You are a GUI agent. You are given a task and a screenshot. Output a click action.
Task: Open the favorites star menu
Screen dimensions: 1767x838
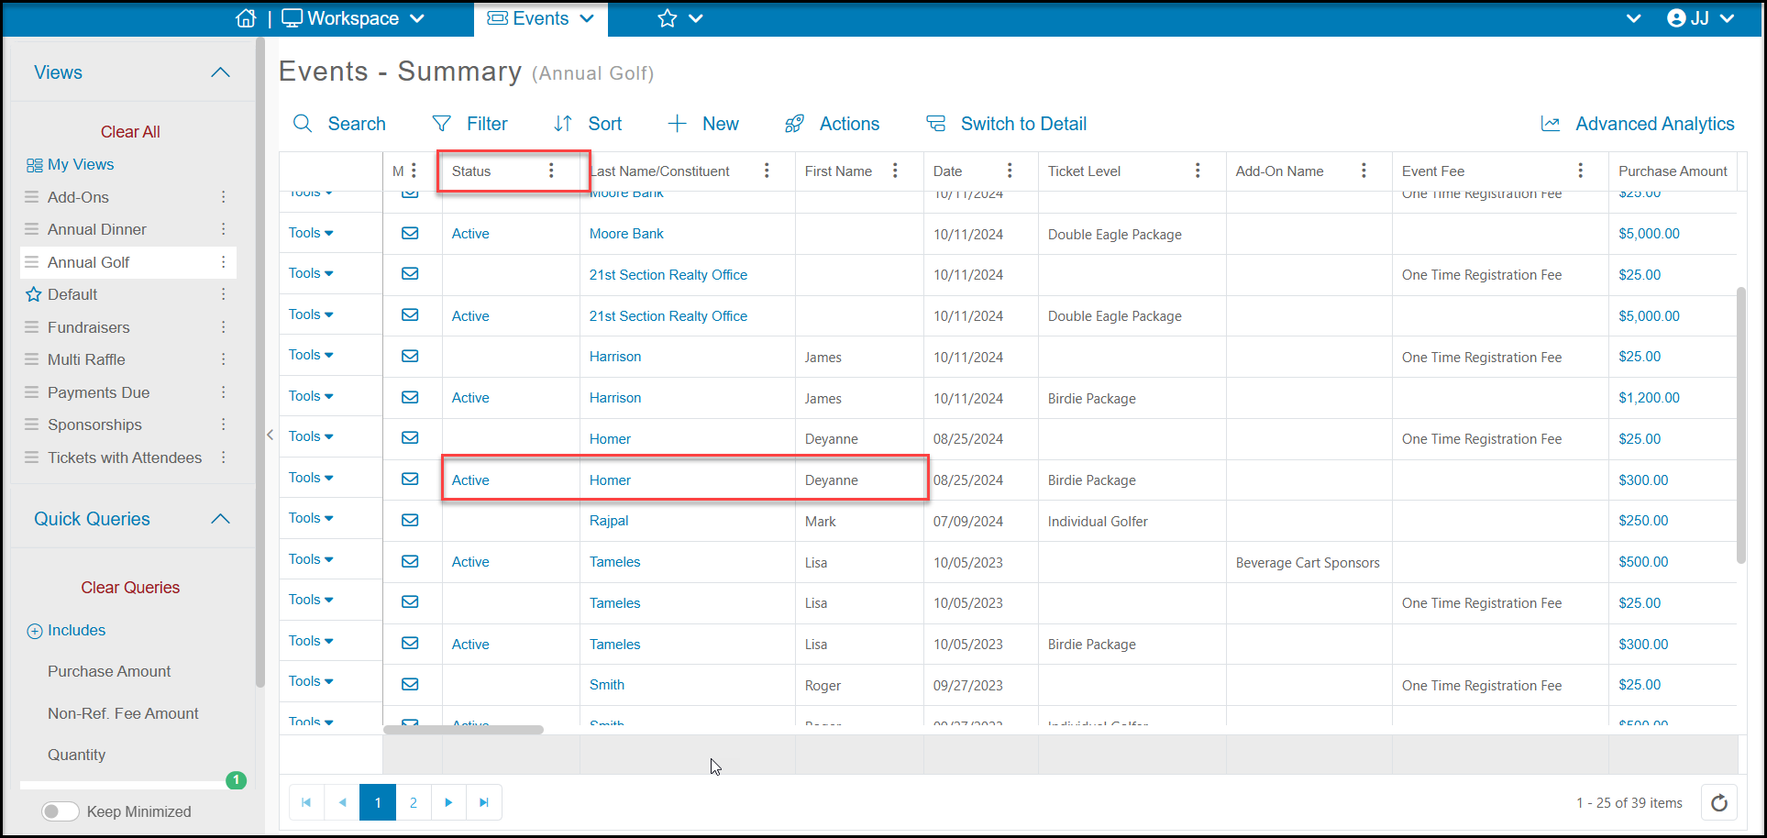(x=679, y=18)
